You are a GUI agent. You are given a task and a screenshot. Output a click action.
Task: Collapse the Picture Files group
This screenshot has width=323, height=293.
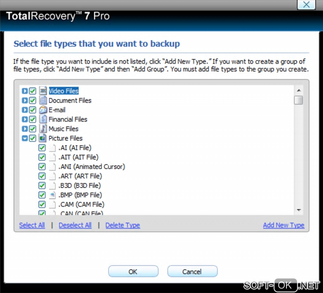point(25,138)
